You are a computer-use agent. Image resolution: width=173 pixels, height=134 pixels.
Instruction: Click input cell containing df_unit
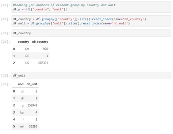(x=91, y=75)
